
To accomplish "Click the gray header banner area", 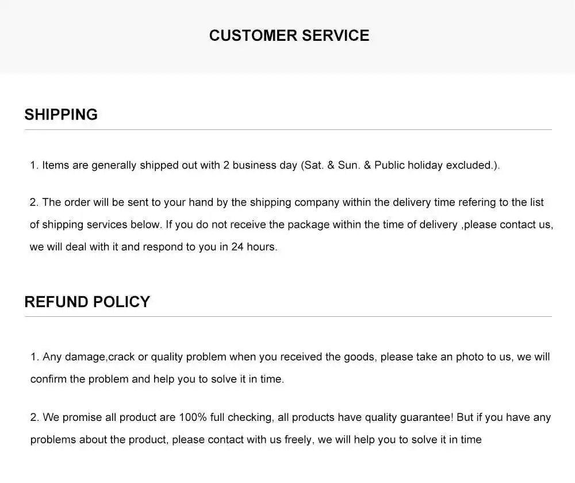I will point(287,37).
